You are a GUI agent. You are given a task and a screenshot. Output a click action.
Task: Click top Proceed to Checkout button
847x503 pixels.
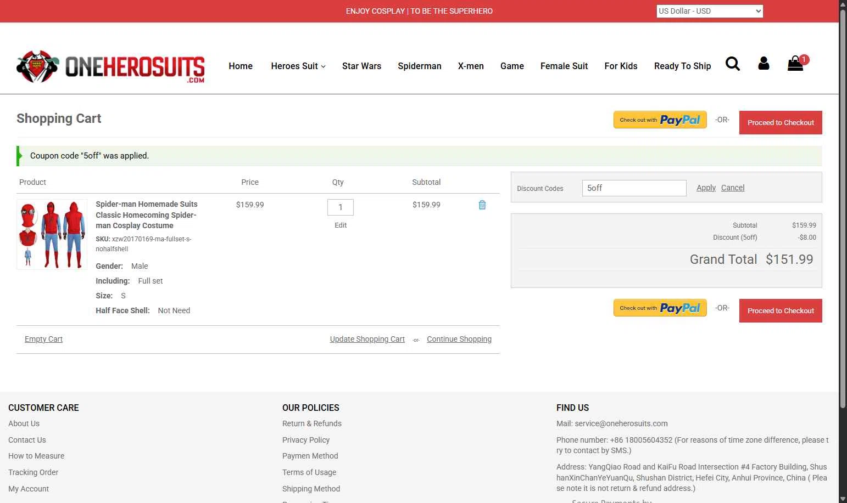coord(781,122)
